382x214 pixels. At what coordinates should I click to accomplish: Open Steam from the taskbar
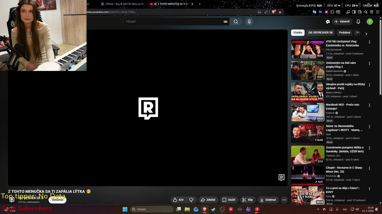point(213,209)
